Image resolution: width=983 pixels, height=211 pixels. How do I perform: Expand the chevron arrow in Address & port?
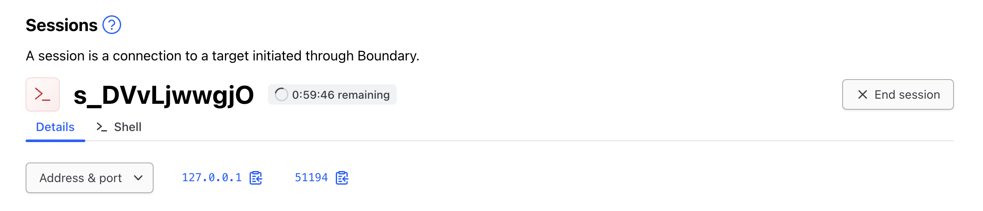coord(138,178)
